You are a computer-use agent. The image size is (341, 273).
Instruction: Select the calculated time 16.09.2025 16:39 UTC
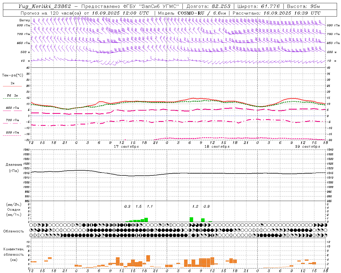(x=292, y=13)
